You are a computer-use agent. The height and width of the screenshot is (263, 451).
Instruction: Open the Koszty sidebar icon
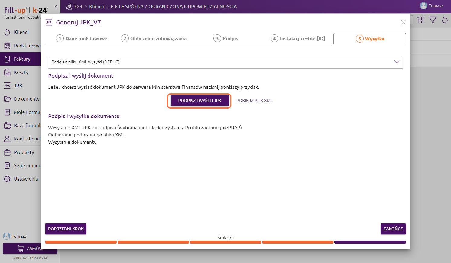7,72
